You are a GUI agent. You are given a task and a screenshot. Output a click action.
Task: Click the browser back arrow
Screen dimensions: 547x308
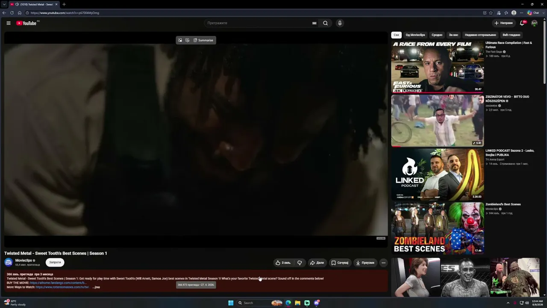coord(5,13)
